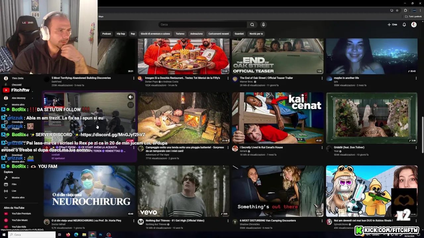Select the Podcast filter chip
Screen dimensions: 424x238
[107, 34]
